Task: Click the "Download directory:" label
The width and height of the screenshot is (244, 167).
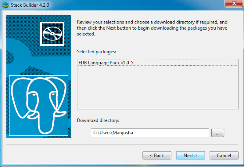Action: (x=98, y=120)
